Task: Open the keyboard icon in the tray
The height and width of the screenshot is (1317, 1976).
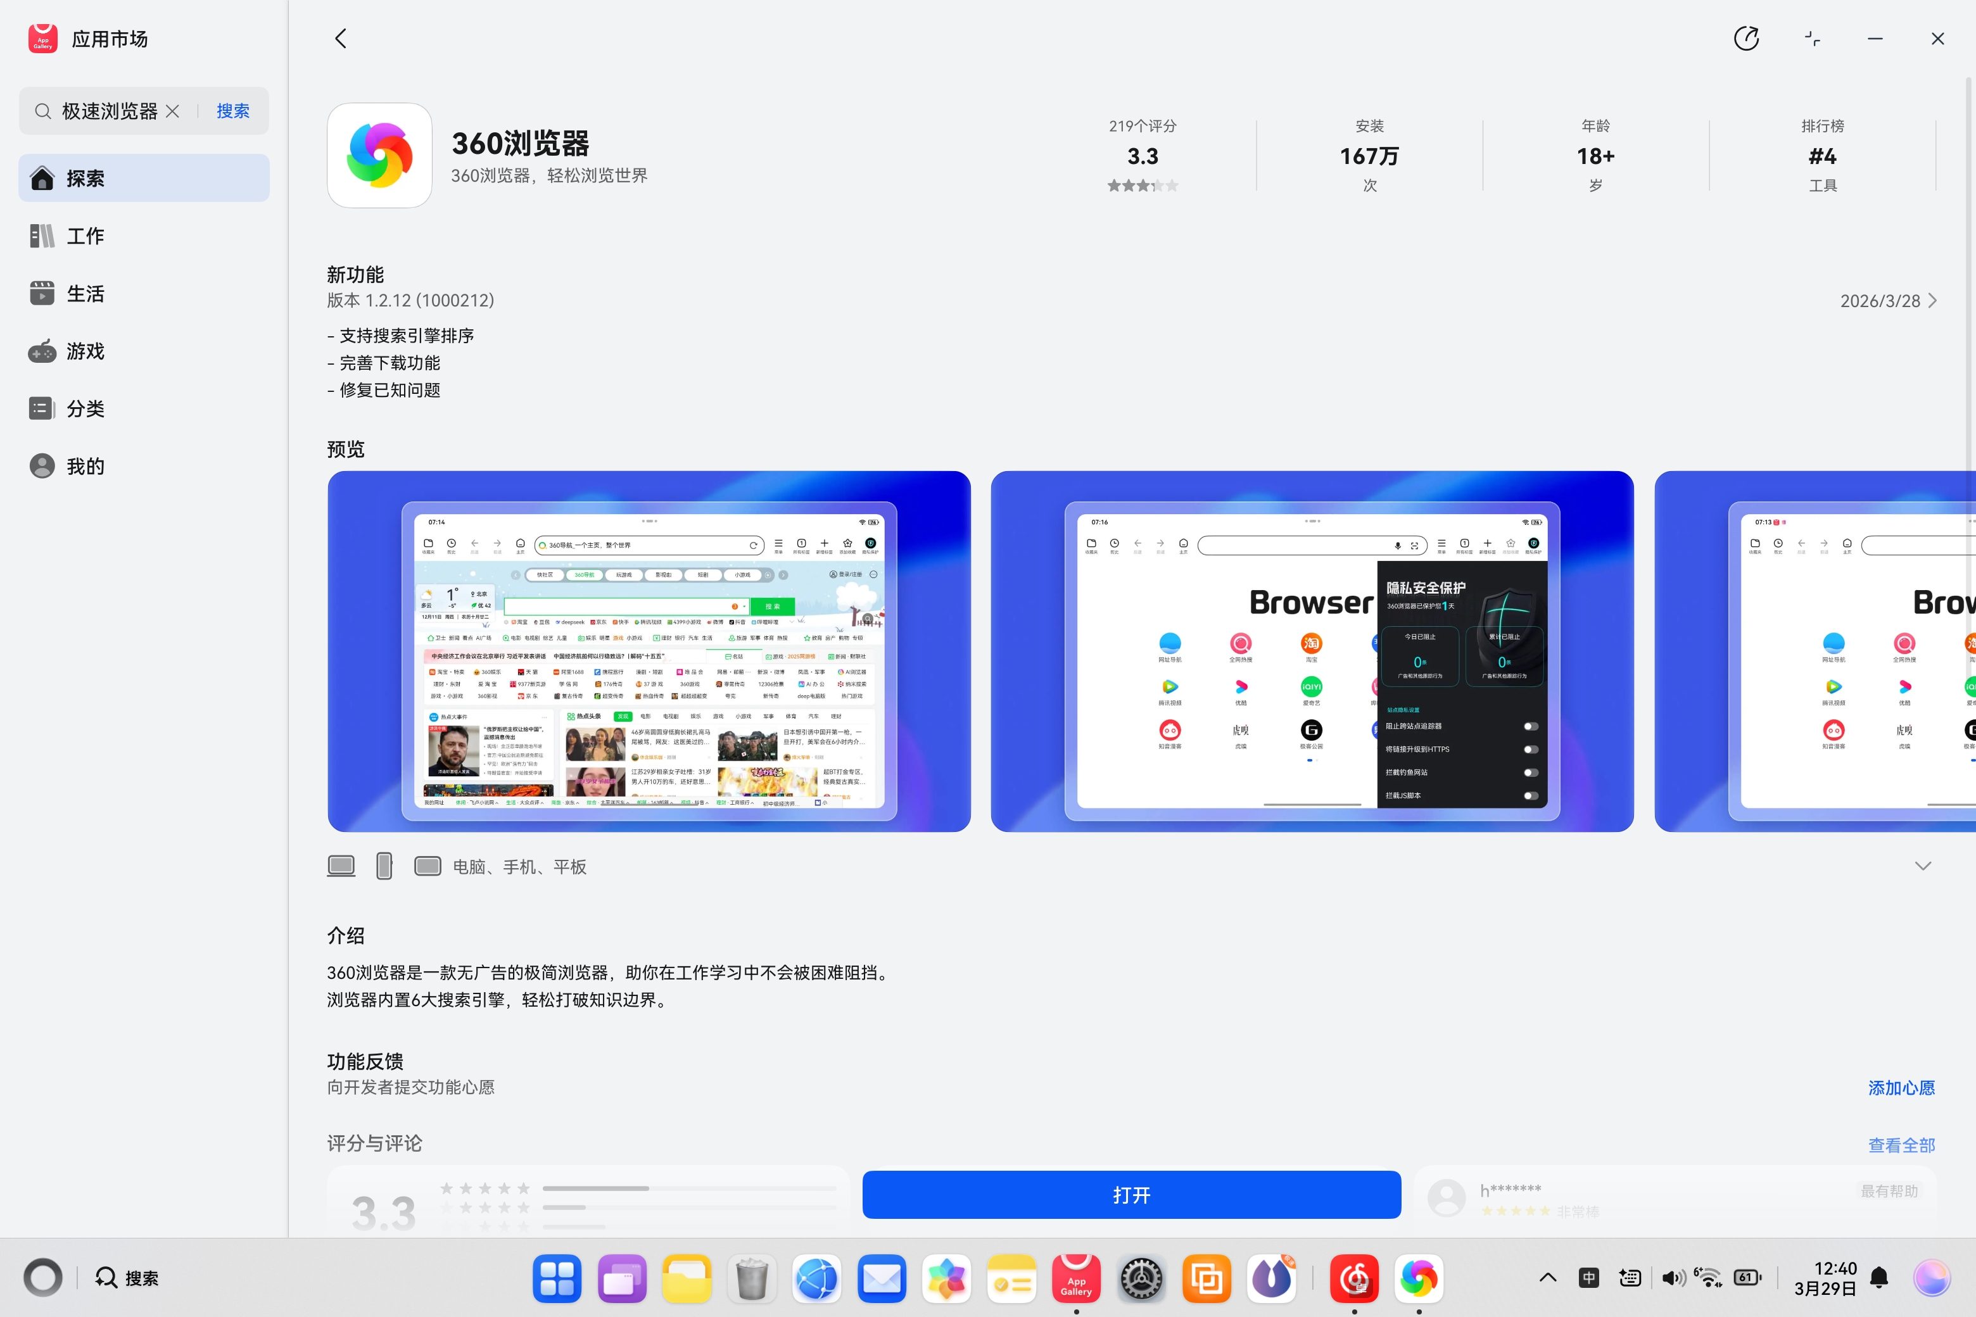Action: point(1630,1278)
